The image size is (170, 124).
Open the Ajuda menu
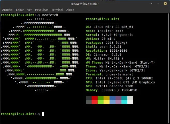coord(70,10)
